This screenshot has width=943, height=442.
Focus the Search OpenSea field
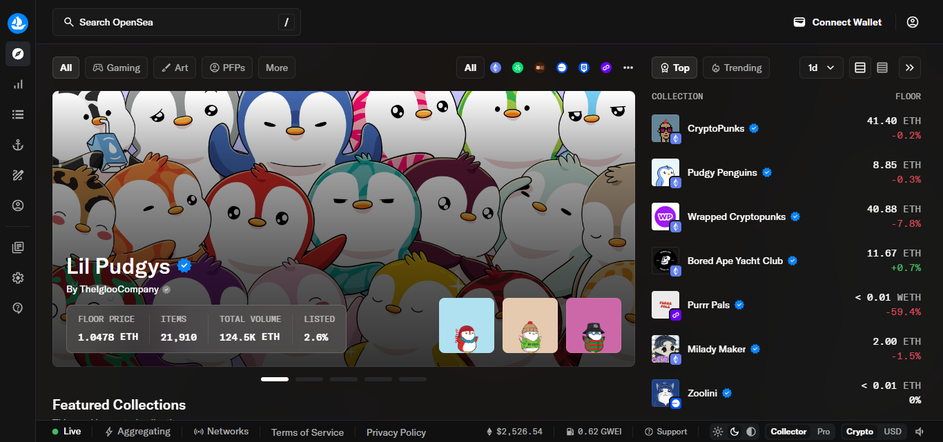177,22
